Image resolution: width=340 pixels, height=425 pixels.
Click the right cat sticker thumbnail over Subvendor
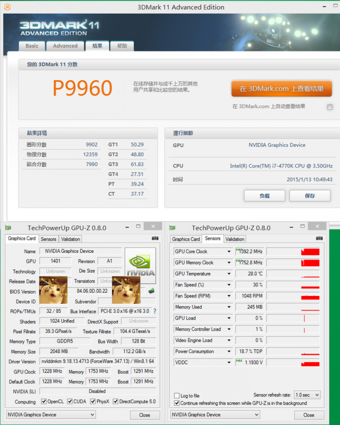point(126,290)
